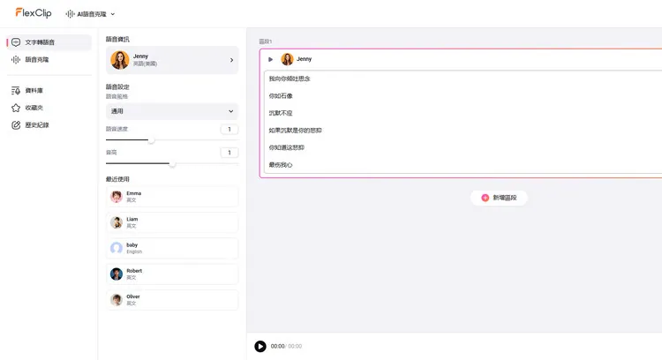Open 語音克隆 in the sidebar
Image resolution: width=662 pixels, height=360 pixels.
click(x=49, y=59)
